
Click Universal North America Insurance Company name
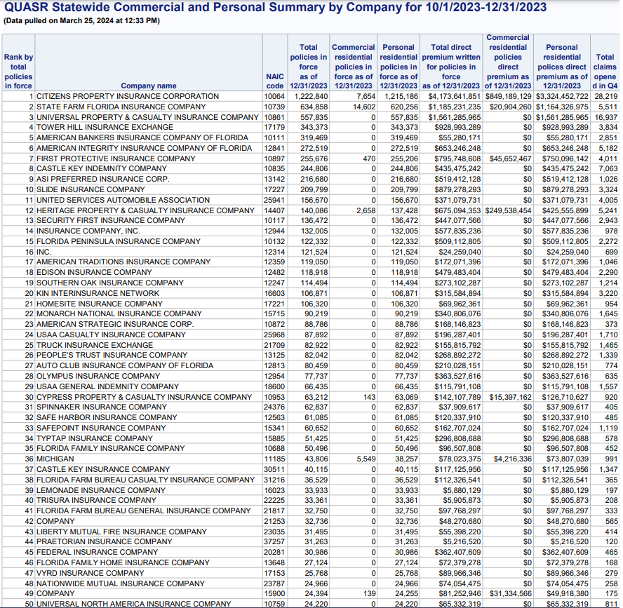pos(133,604)
